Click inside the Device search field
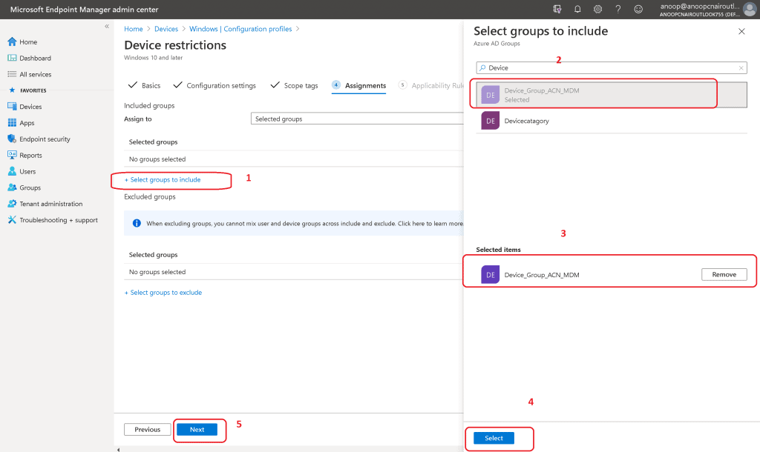Screen dimensions: 760x452 [x=612, y=67]
